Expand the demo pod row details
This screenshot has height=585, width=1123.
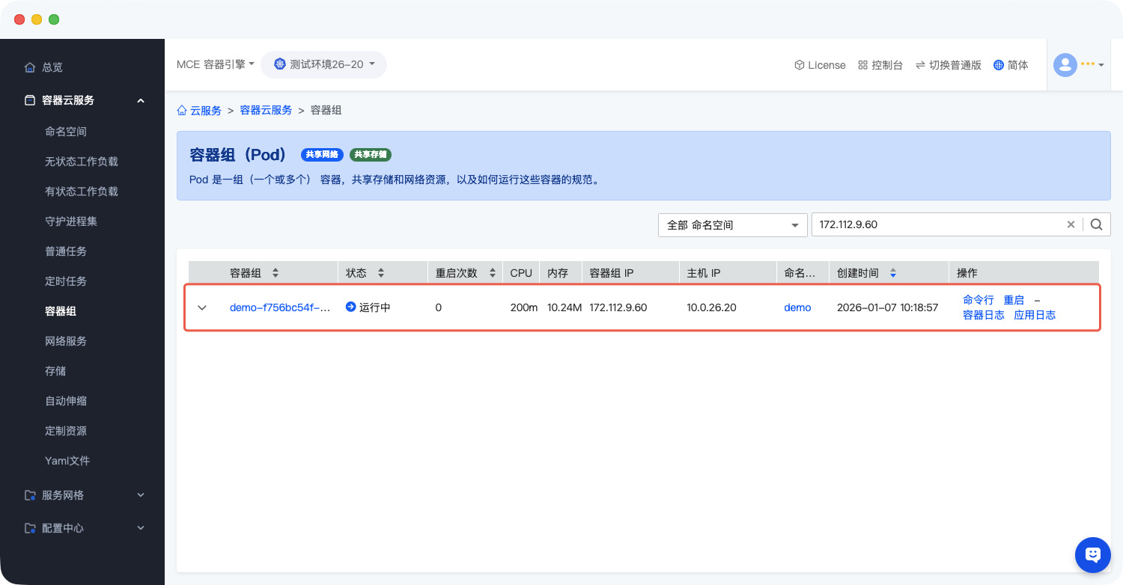tap(201, 307)
